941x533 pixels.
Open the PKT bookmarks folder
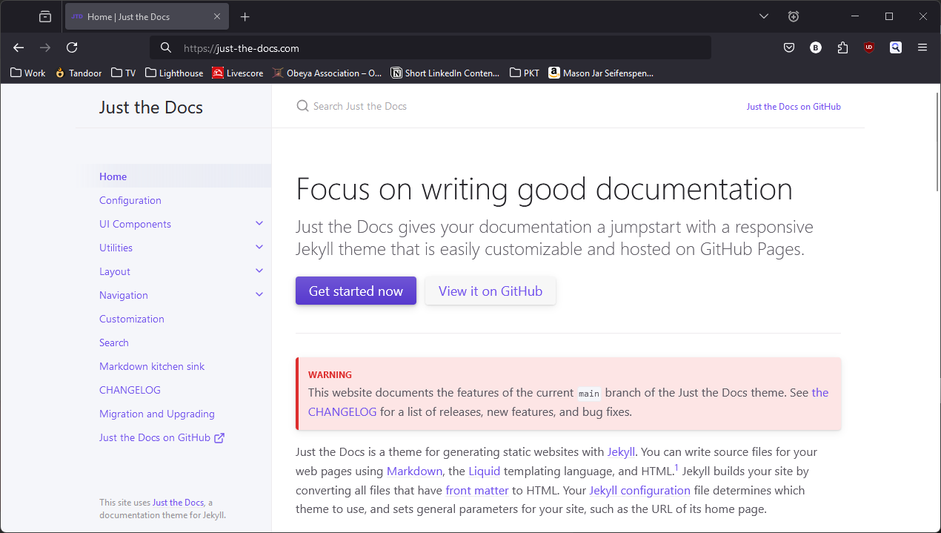tap(525, 73)
